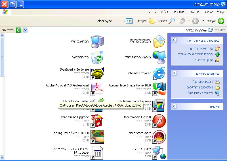Screen dimensions: 227x161
Task: Click the Nero StartSmart label
Action: [x=140, y=133]
